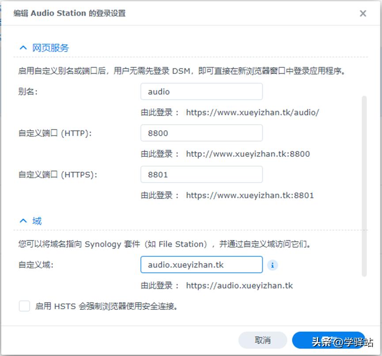
Task: Collapse the 域 section
Action: (x=23, y=221)
